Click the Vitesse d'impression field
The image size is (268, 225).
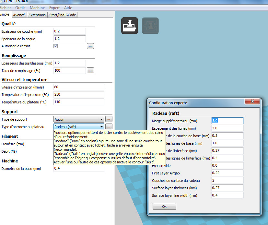[x=79, y=87]
